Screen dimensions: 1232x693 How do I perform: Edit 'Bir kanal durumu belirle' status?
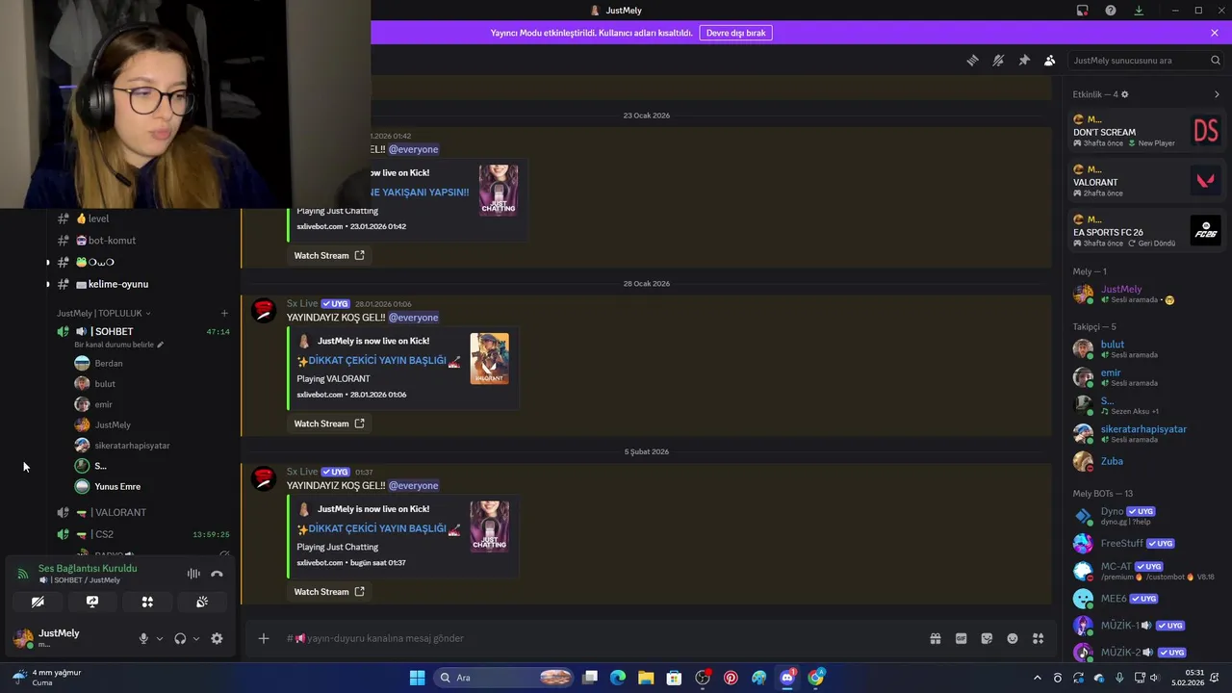click(x=119, y=345)
